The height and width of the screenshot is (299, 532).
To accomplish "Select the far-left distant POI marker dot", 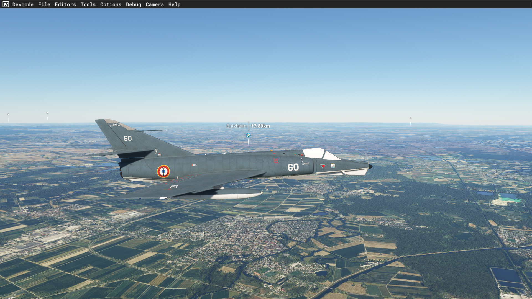I will pos(8,114).
